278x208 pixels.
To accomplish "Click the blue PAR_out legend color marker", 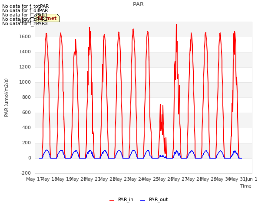I will tap(143, 200).
